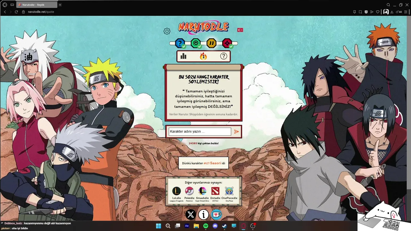Click the narutodle.net/quote address bar
The width and height of the screenshot is (411, 231).
click(x=41, y=12)
